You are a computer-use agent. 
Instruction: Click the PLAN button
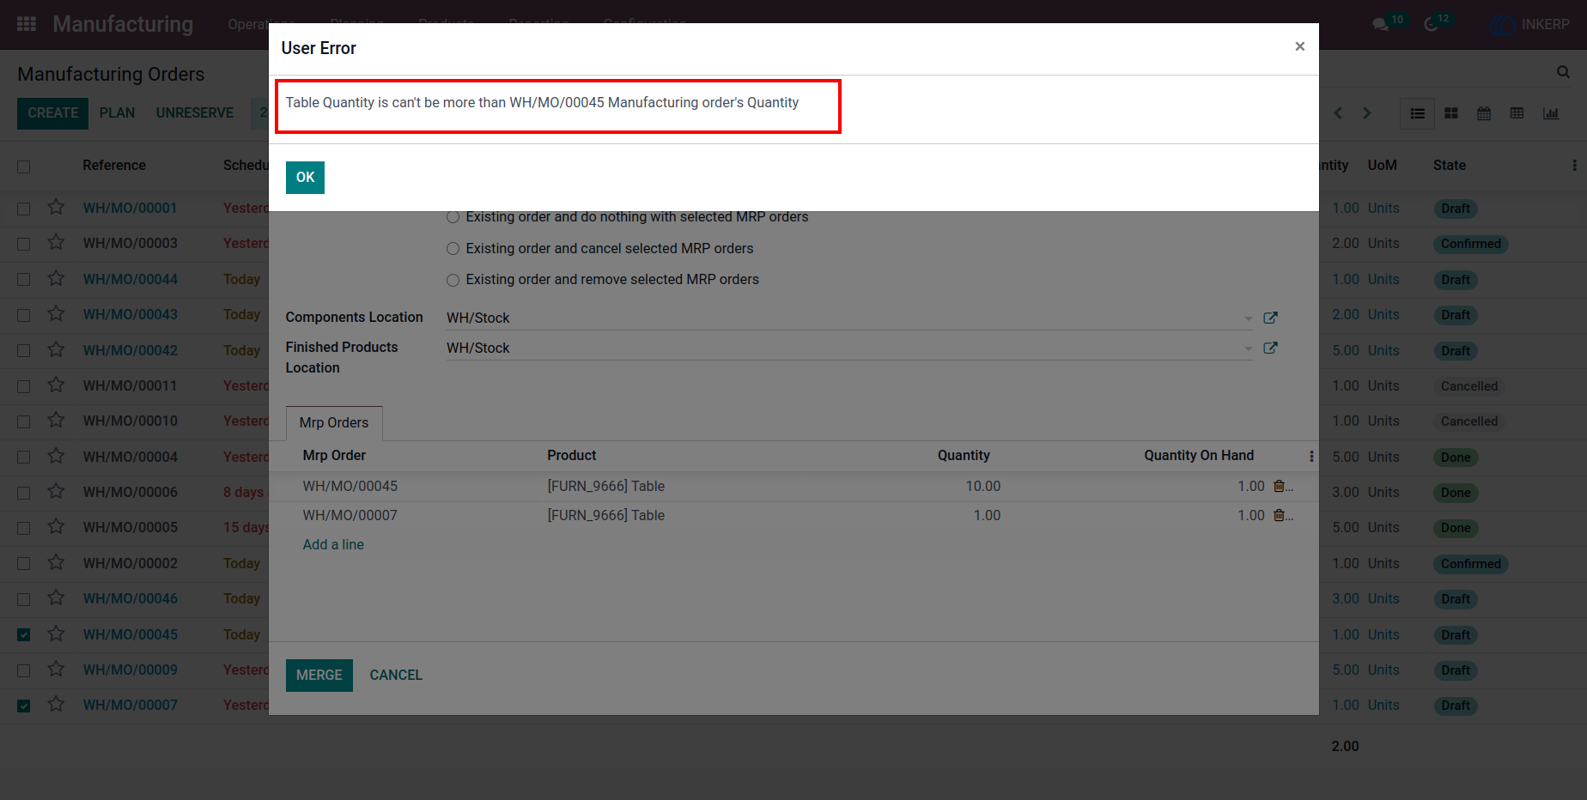click(x=117, y=113)
